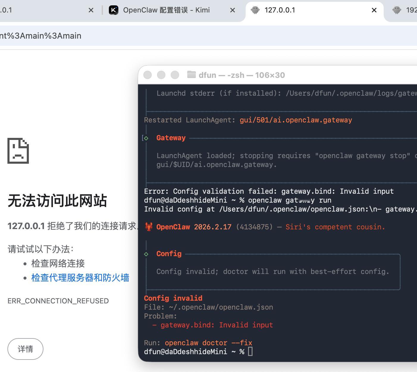The image size is (417, 372).
Task: Click the folder icon in terminal title bar
Action: coord(191,75)
